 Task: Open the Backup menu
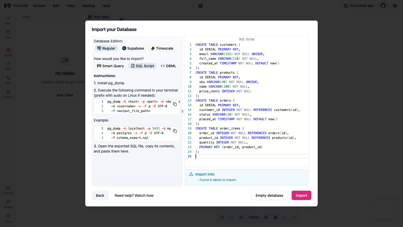click(x=89, y=6)
